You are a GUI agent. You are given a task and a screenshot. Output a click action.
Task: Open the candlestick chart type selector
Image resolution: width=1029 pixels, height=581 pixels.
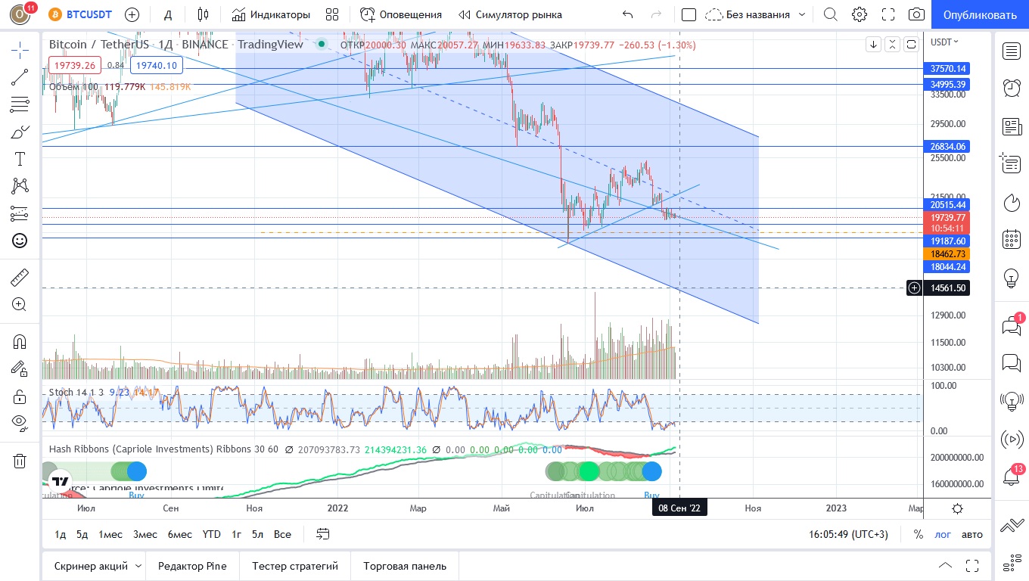tap(202, 14)
